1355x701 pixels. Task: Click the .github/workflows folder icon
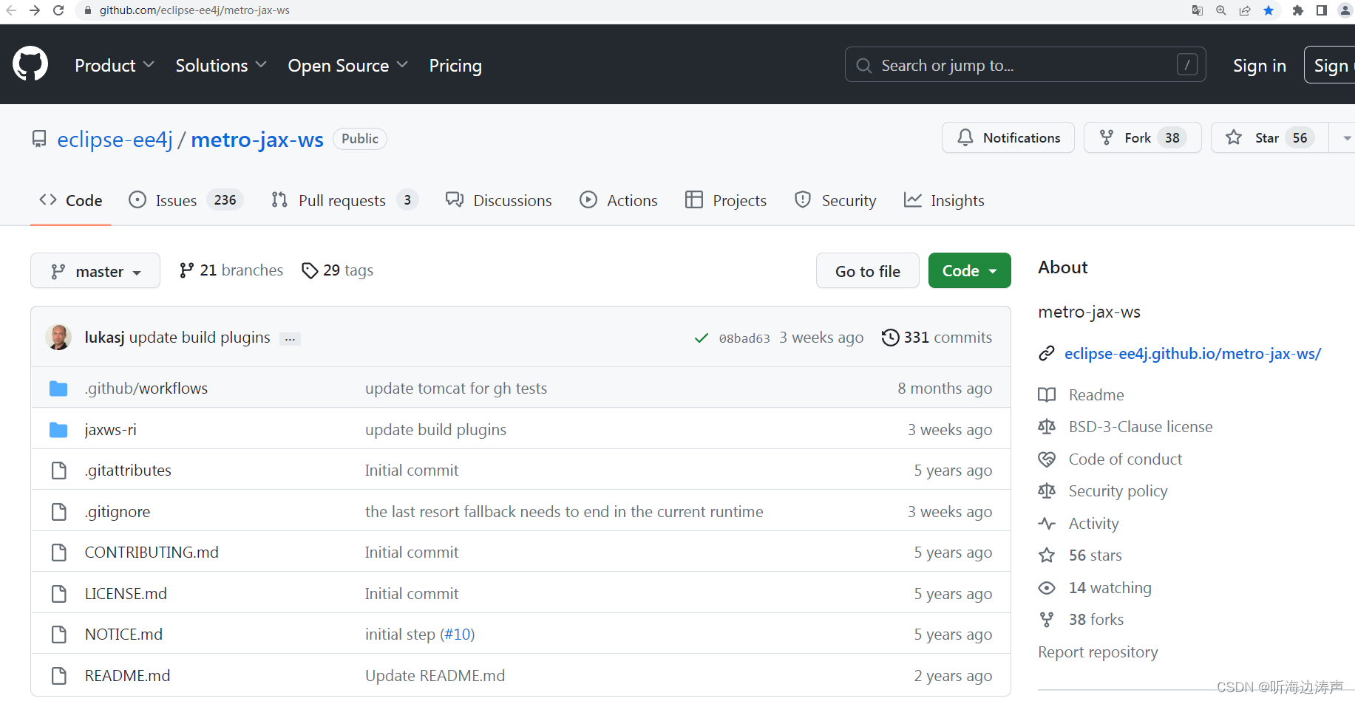tap(58, 389)
